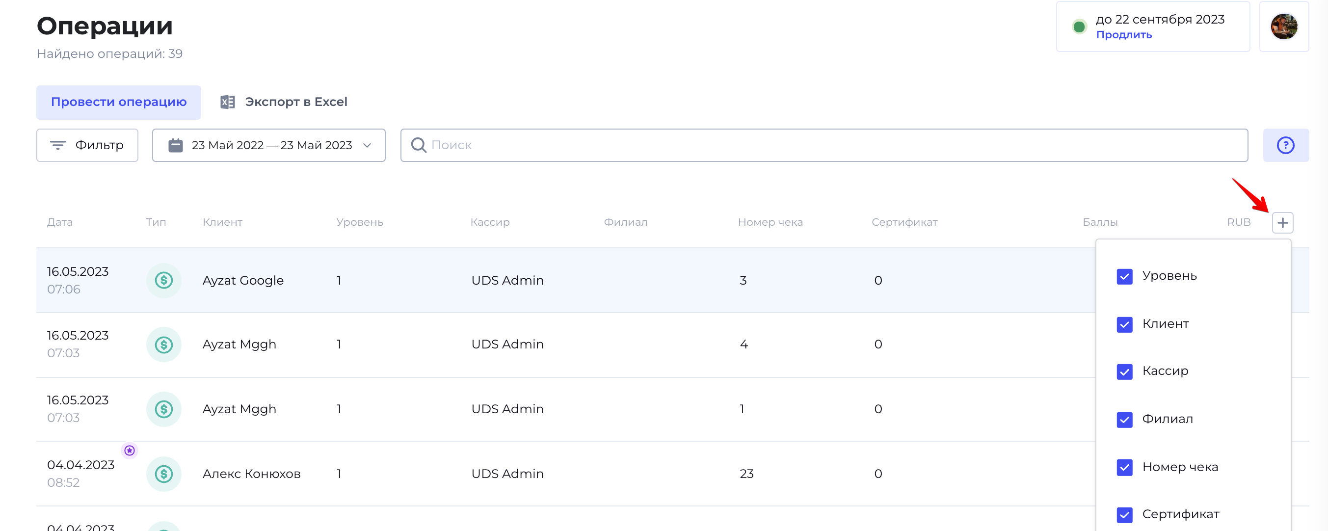Uncheck the Клиент column checkbox

click(x=1124, y=325)
